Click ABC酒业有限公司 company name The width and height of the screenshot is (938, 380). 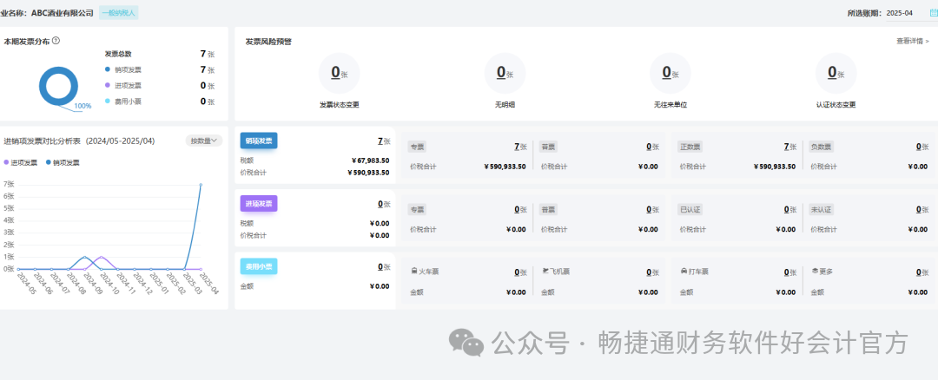(x=63, y=12)
